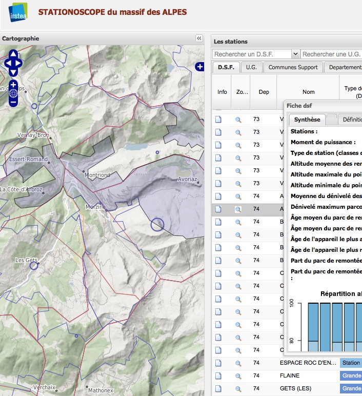Click the irstea logo
Viewport: 362px width, 396px height.
18,12
